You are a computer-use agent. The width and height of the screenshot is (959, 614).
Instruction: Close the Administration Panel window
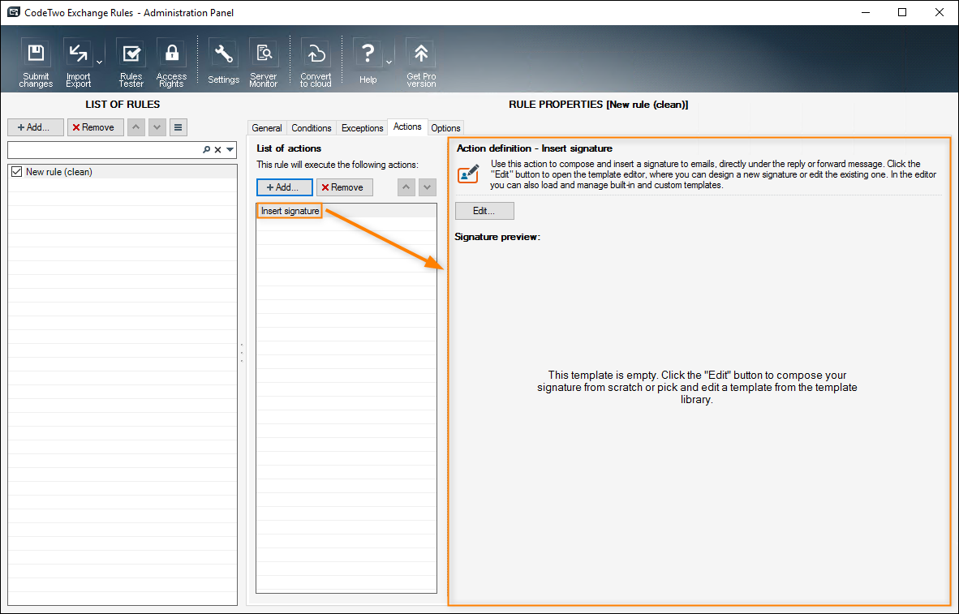pyautogui.click(x=940, y=12)
